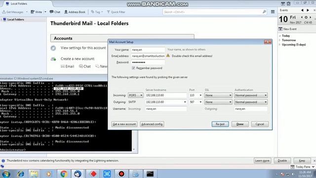The height and width of the screenshot is (178, 316).
Task: Click the Write message button
Action: (36, 12)
